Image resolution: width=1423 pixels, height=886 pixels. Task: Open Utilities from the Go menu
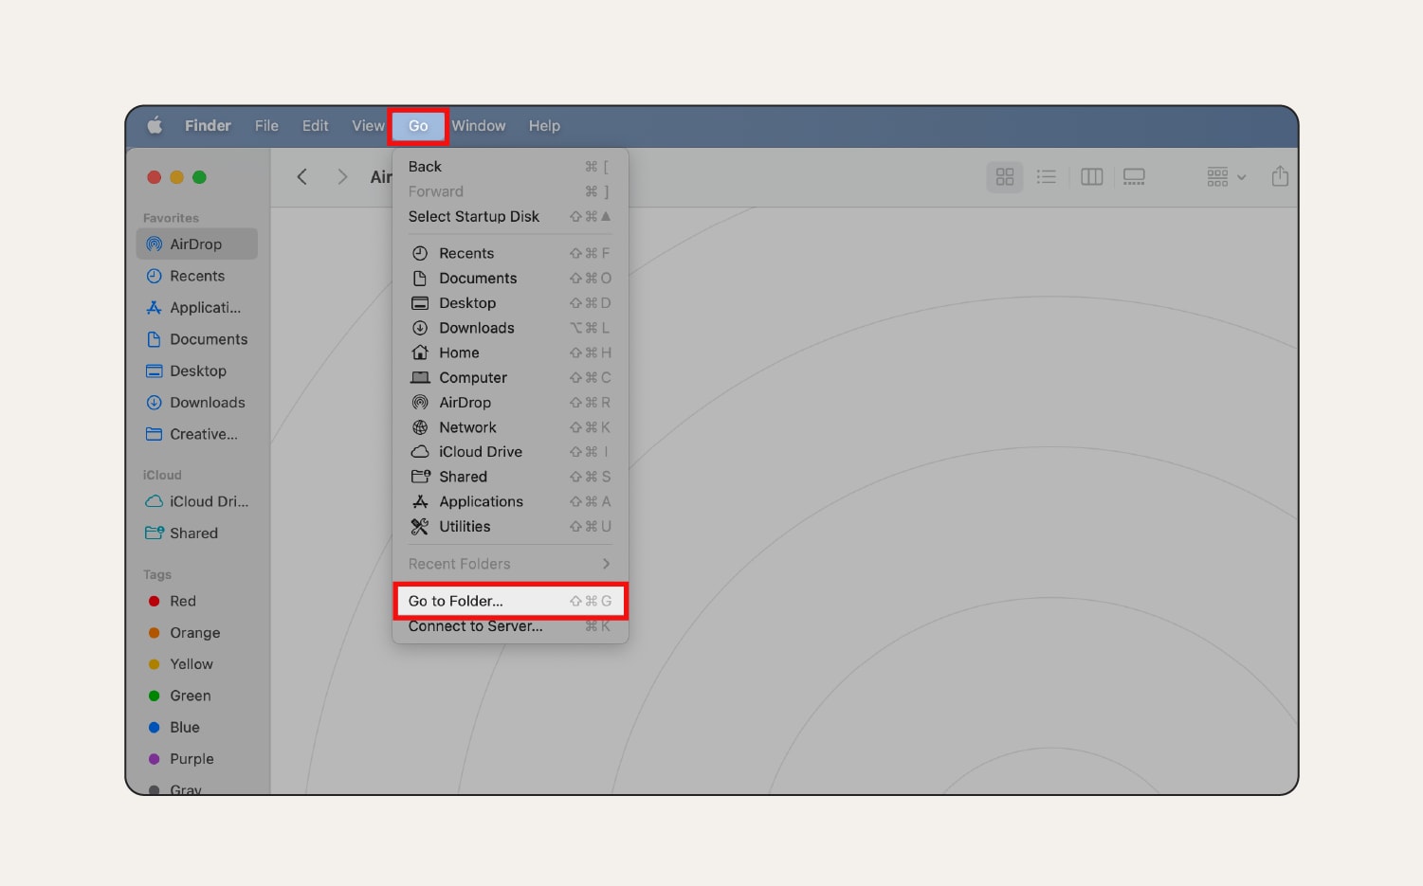click(x=465, y=527)
